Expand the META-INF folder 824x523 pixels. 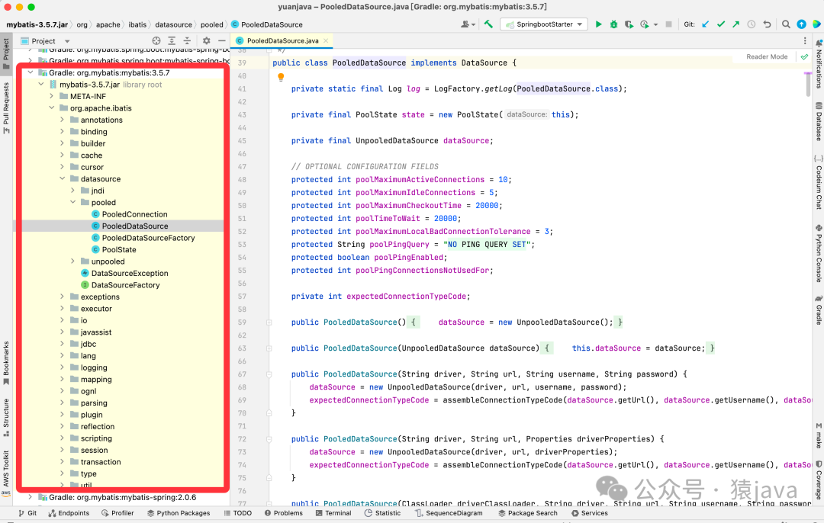tap(52, 96)
